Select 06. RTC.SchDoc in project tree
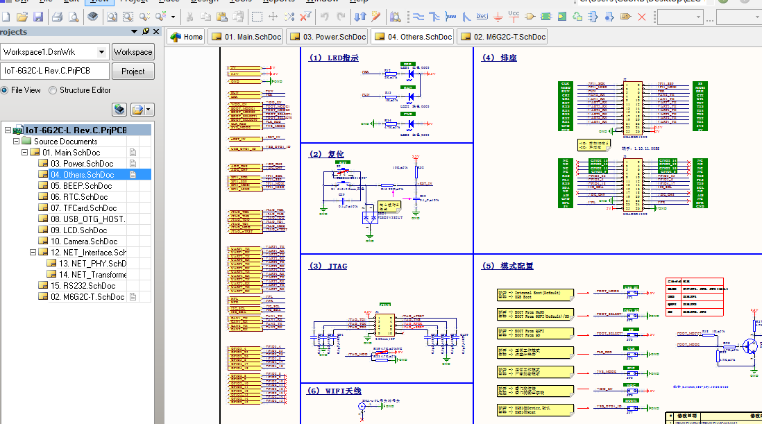Image resolution: width=762 pixels, height=424 pixels. coord(79,197)
